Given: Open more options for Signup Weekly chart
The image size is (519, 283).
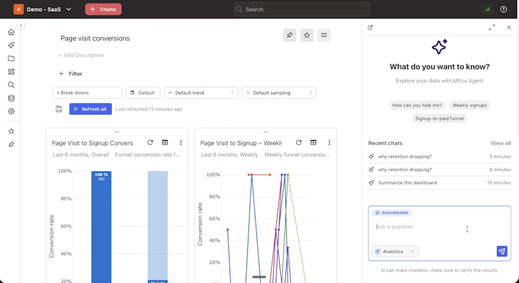Looking at the screenshot, I should tap(329, 142).
